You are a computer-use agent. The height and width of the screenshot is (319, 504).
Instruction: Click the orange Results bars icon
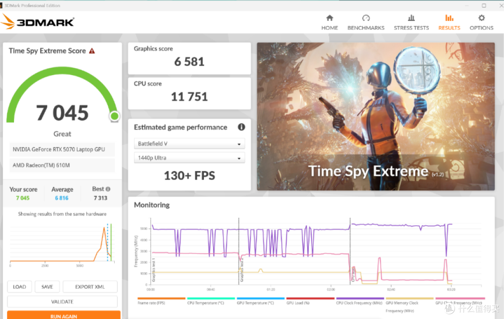tap(449, 18)
